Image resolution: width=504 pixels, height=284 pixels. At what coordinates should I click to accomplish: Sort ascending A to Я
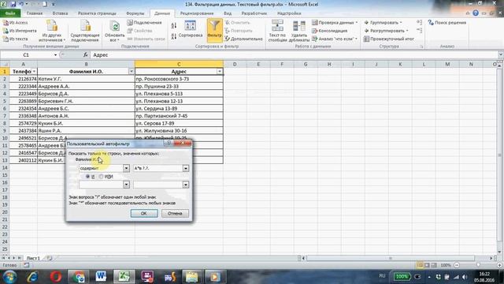174,26
